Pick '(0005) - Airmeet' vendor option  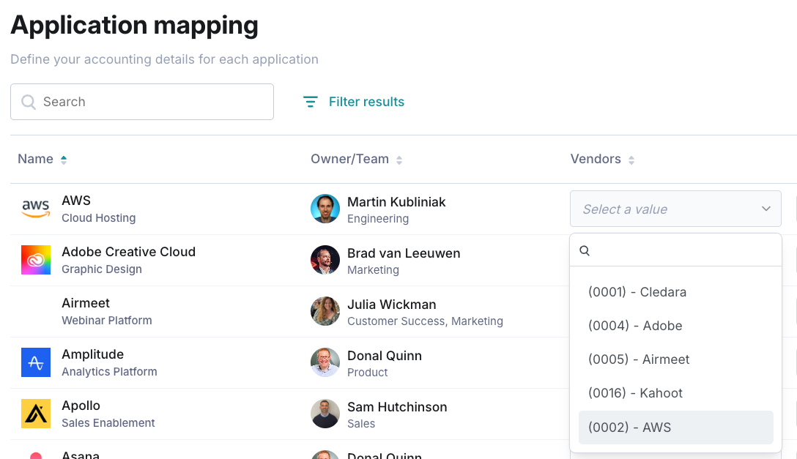tap(639, 359)
